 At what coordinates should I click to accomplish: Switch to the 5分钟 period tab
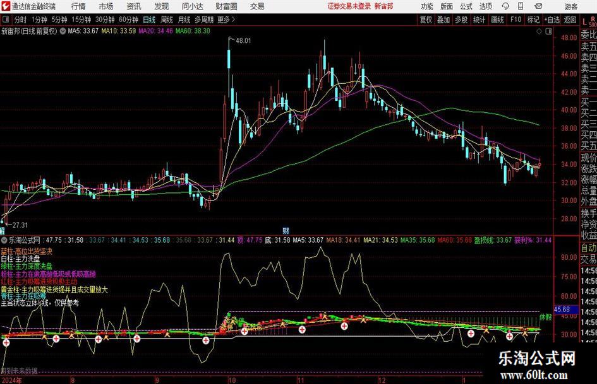coord(59,20)
